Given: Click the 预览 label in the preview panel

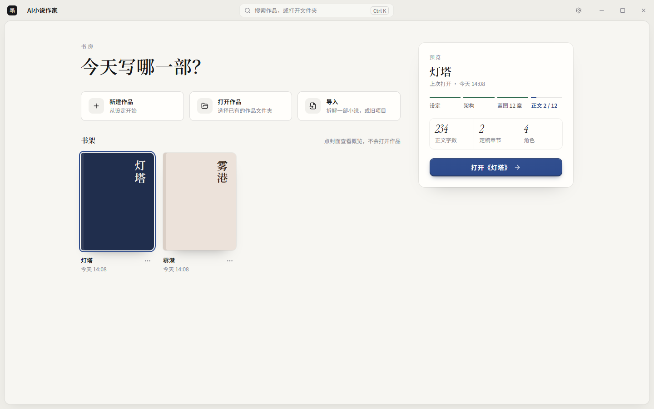Looking at the screenshot, I should coord(435,57).
